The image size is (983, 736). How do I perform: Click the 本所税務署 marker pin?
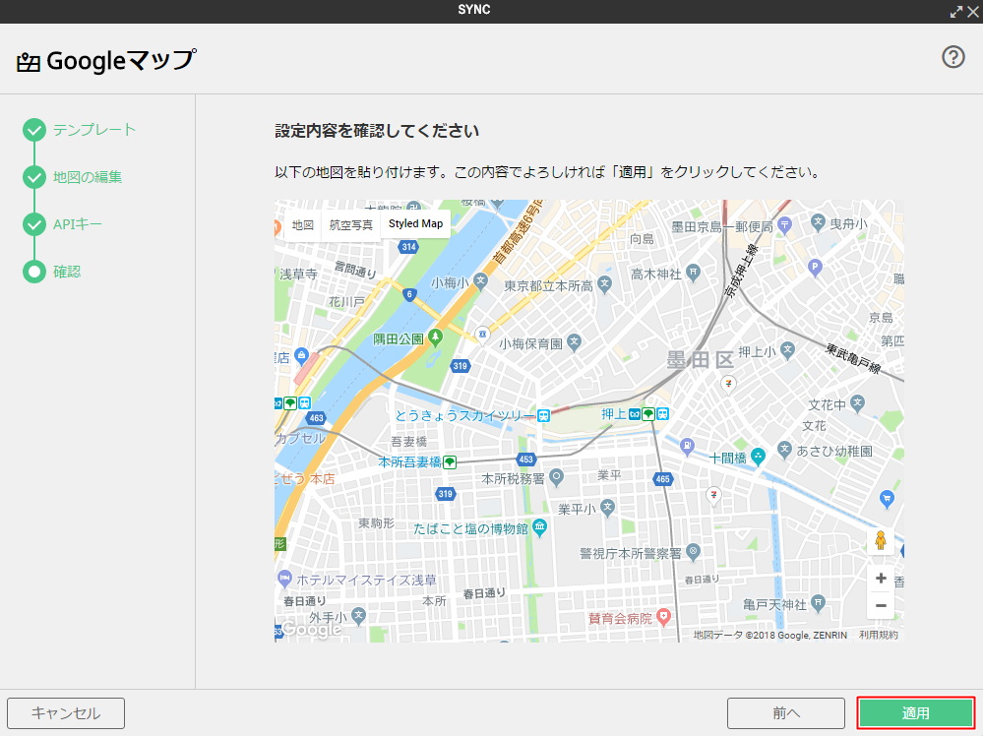pyautogui.click(x=556, y=477)
